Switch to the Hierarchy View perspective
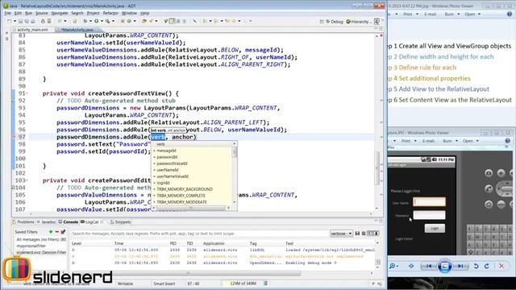The height and width of the screenshot is (290, 516). (360, 22)
